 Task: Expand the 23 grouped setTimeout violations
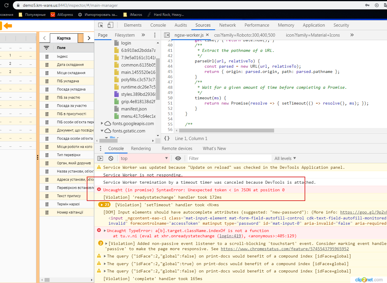point(104,205)
